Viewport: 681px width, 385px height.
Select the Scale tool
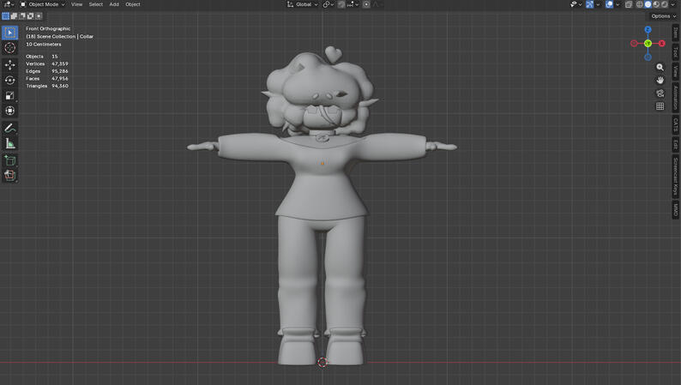10,95
